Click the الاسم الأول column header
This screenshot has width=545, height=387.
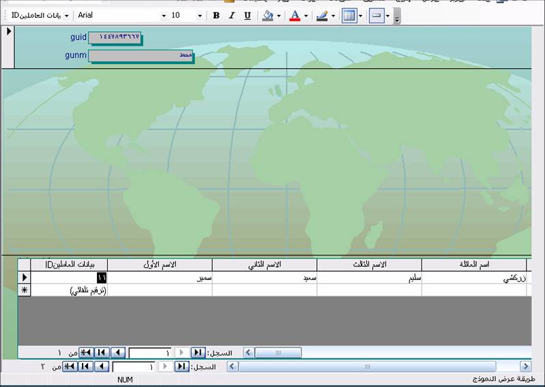[x=160, y=265]
